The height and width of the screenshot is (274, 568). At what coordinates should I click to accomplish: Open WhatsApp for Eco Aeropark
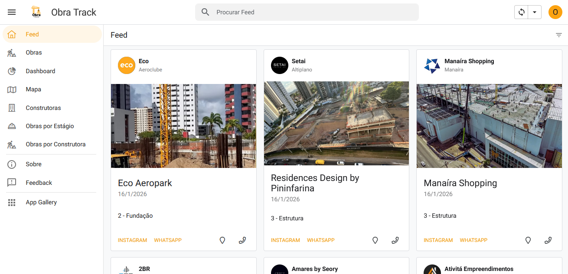coord(168,240)
